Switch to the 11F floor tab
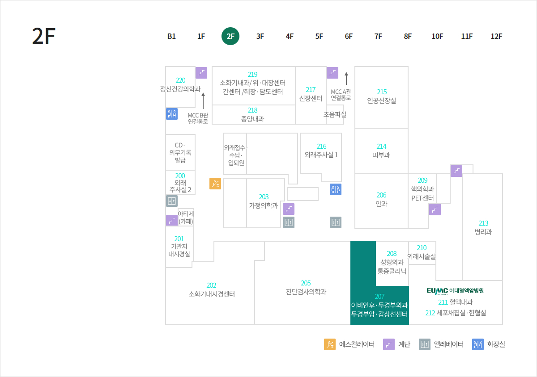The image size is (537, 377). click(x=467, y=37)
